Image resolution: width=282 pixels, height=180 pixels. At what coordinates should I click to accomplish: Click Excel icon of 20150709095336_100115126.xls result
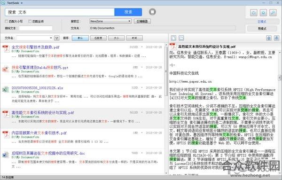[x=6, y=89]
